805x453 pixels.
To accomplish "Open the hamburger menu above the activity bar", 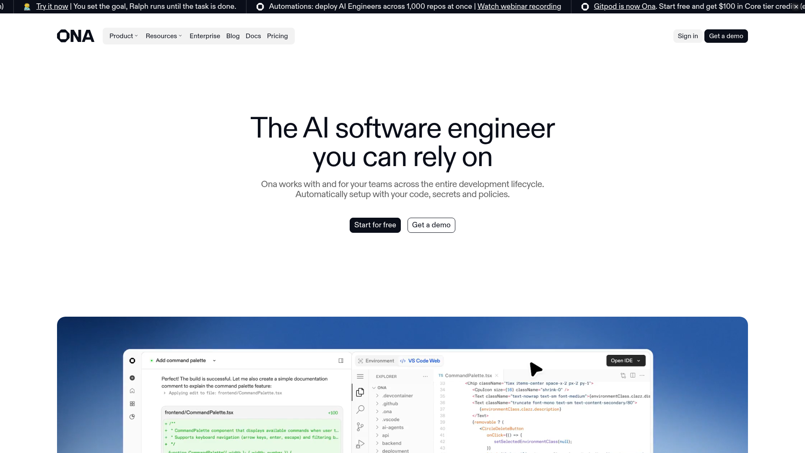I will [360, 377].
